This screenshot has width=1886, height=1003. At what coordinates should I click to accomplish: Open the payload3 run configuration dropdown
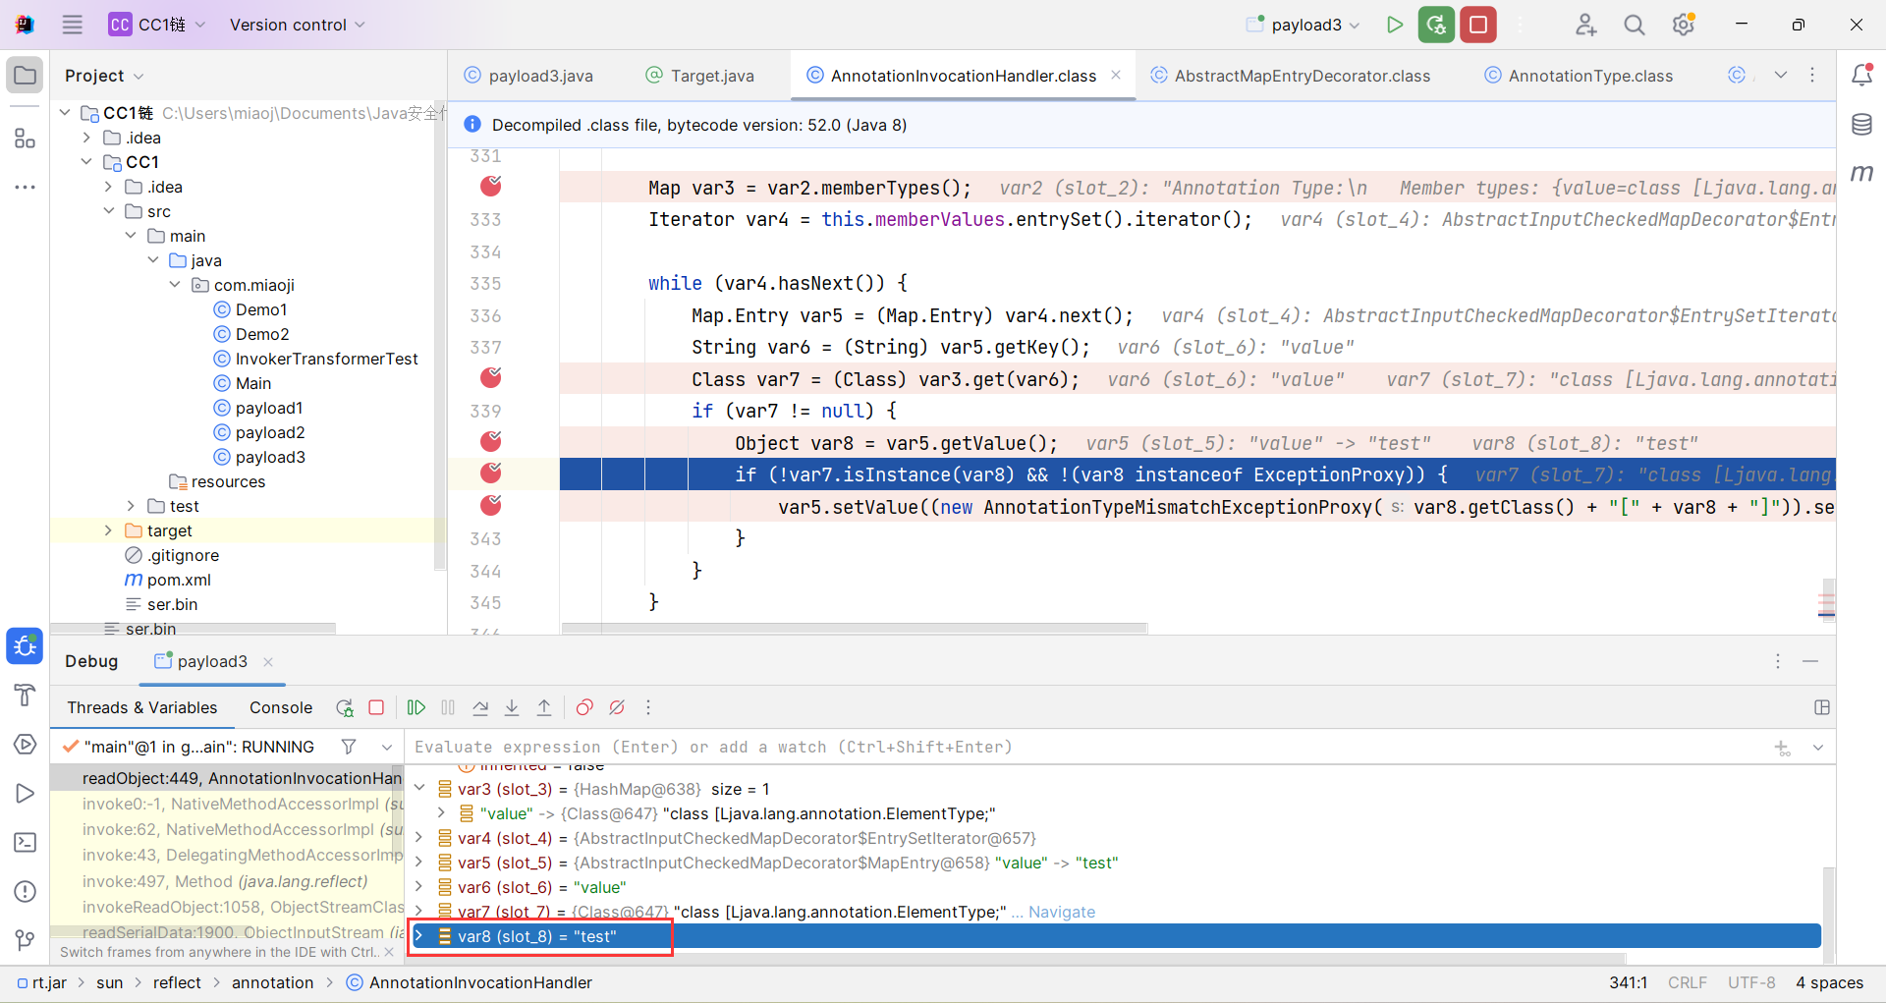point(1304,25)
